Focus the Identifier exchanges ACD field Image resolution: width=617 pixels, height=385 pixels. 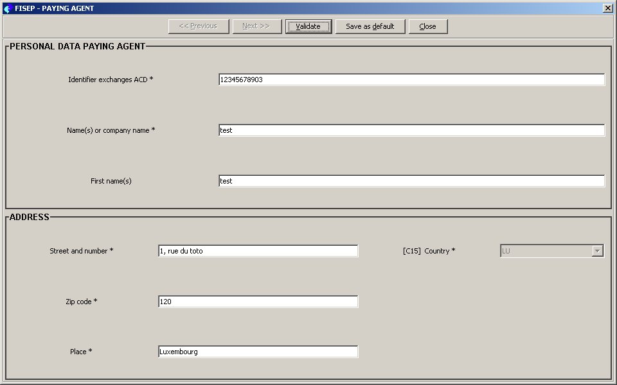pos(411,80)
